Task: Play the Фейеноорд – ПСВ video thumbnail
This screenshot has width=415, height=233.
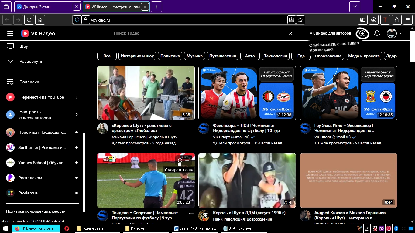Action: point(247,93)
